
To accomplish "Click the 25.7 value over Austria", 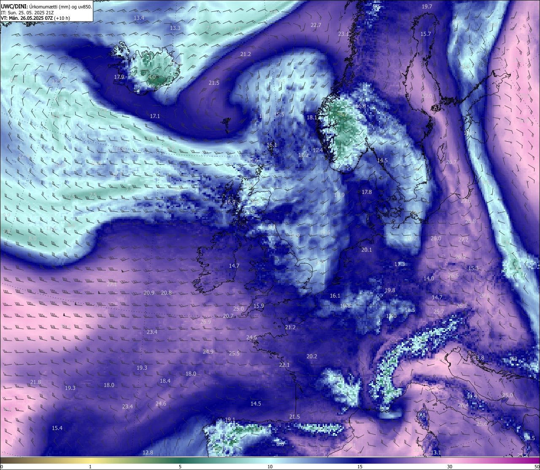I will (439, 312).
